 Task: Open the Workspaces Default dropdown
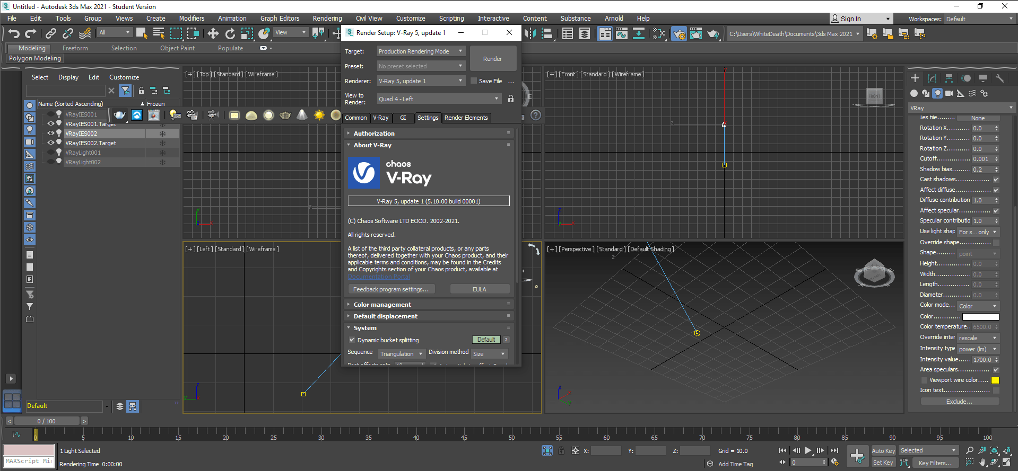979,19
